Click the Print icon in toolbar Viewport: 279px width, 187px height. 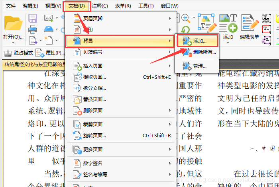[x=33, y=29]
